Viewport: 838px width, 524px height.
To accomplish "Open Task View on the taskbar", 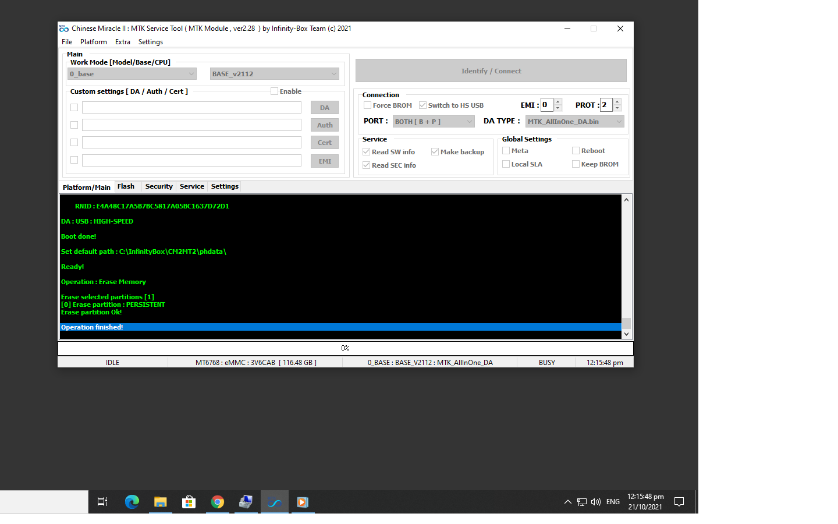I will 102,502.
